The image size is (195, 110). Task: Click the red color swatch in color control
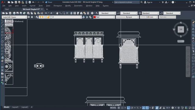pyautogui.click(x=95, y=17)
